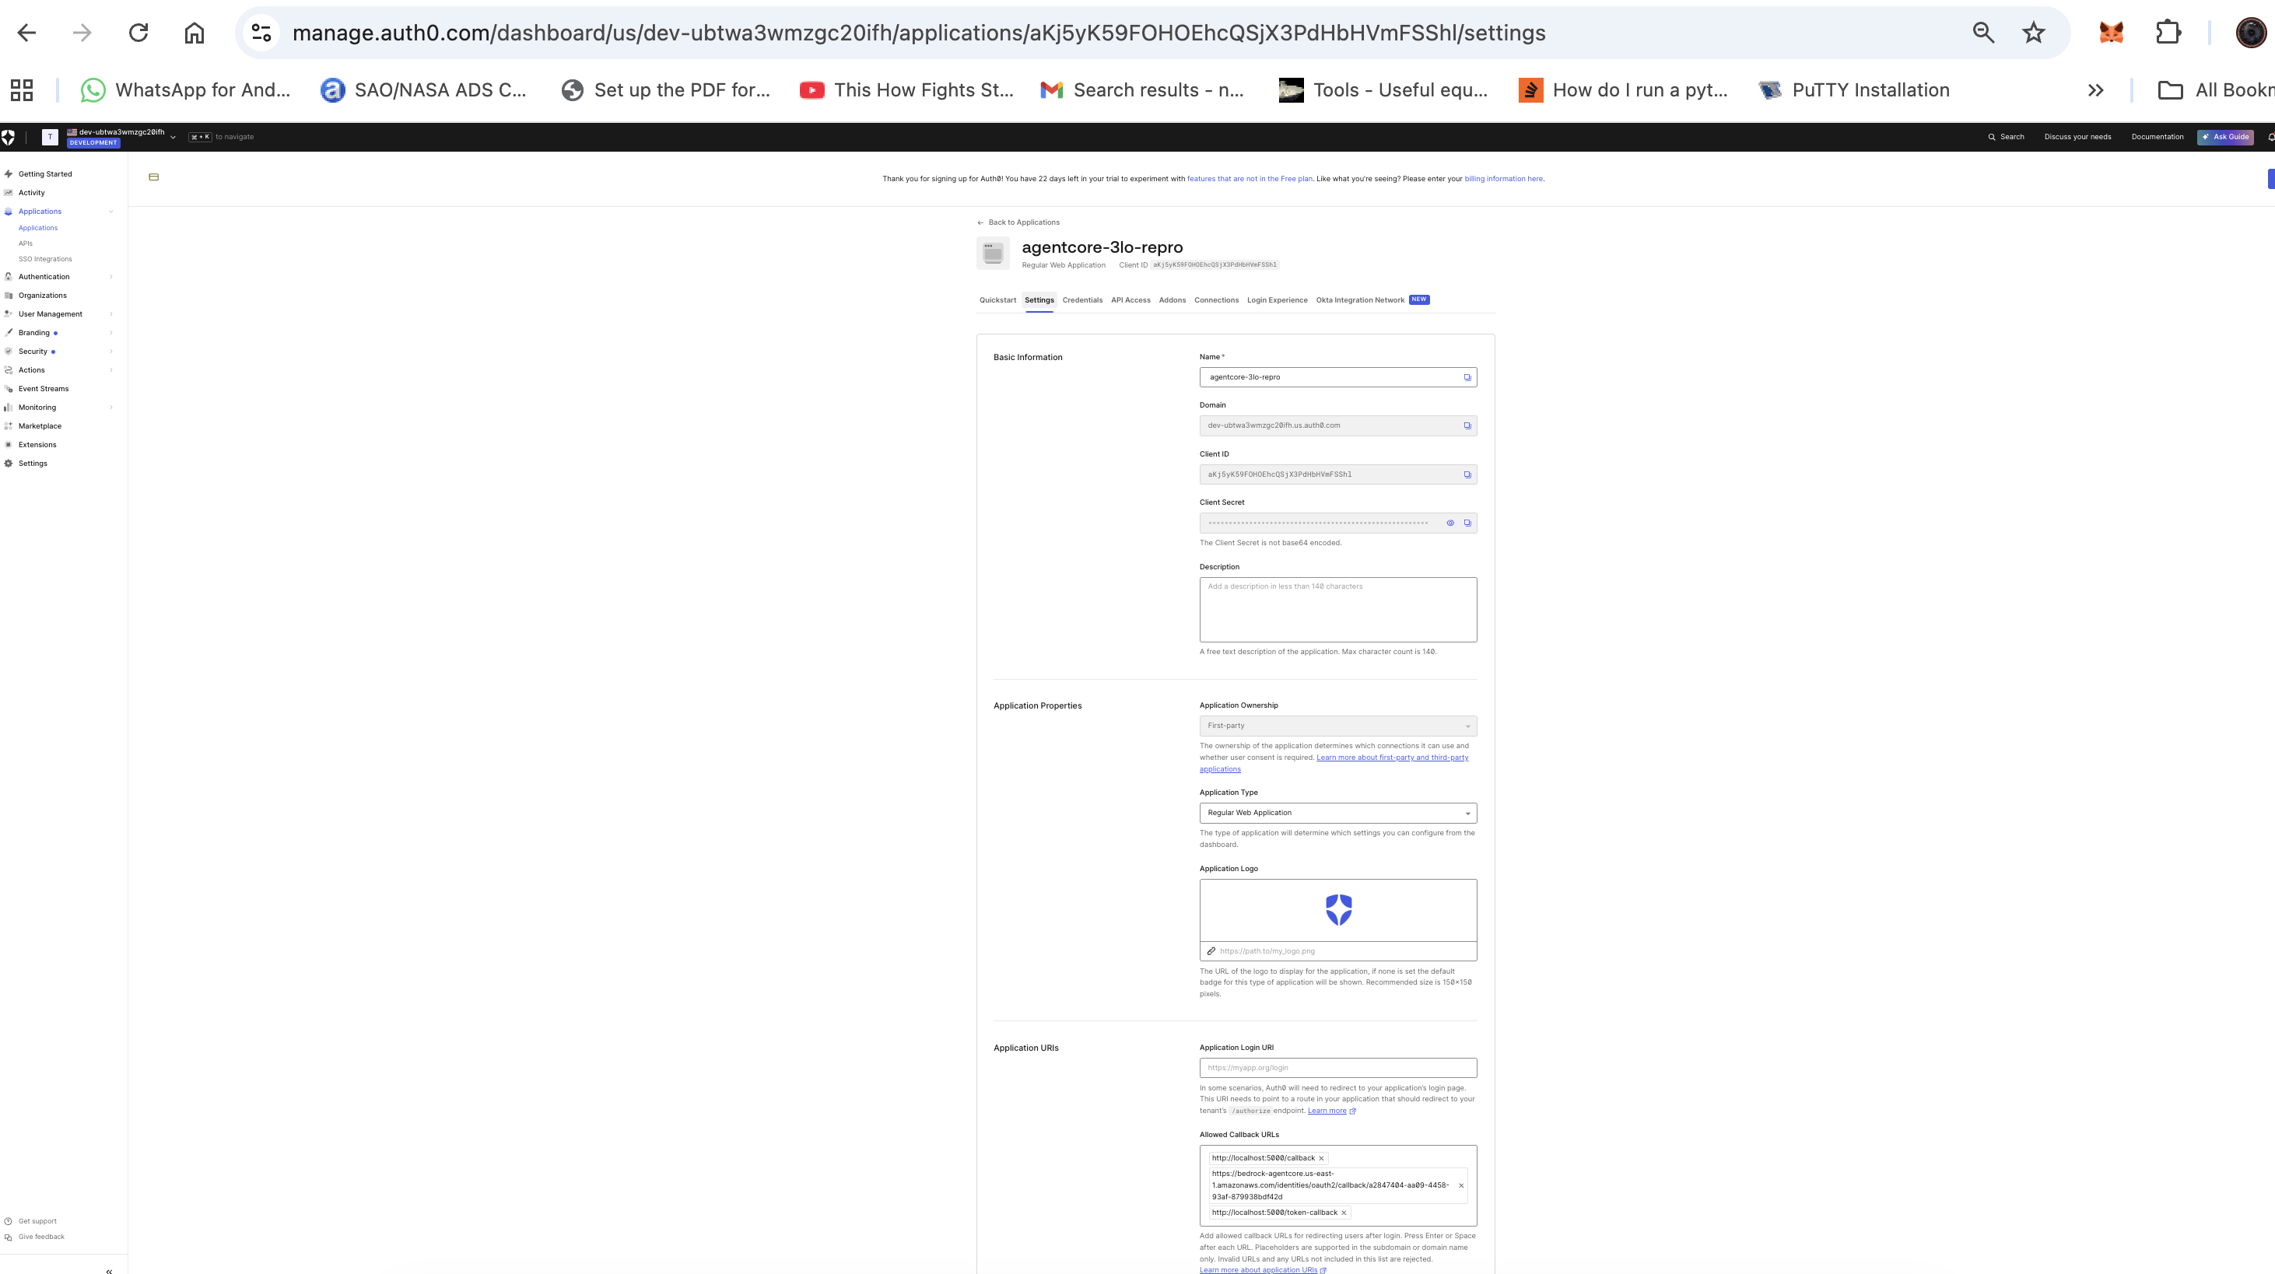Reload the page with the refresh icon
Image resolution: width=2275 pixels, height=1274 pixels.
click(x=138, y=33)
